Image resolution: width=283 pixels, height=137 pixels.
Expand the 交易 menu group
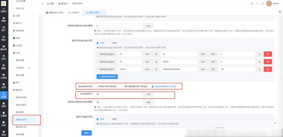tap(23, 16)
